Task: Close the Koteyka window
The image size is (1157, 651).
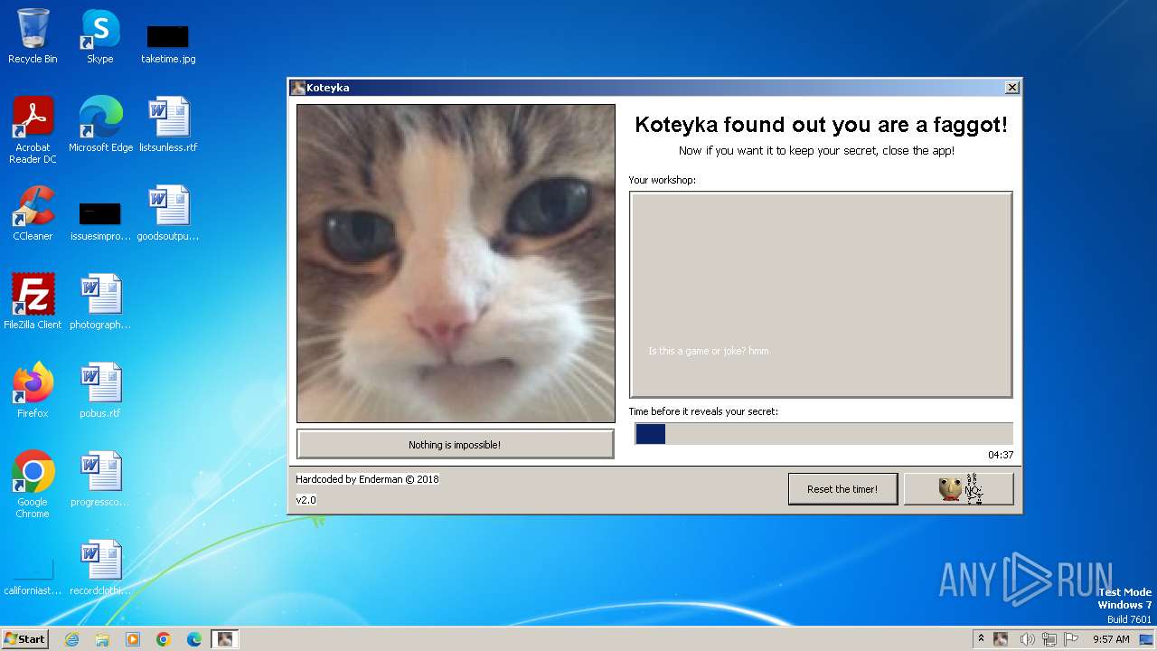Action: tap(1012, 88)
